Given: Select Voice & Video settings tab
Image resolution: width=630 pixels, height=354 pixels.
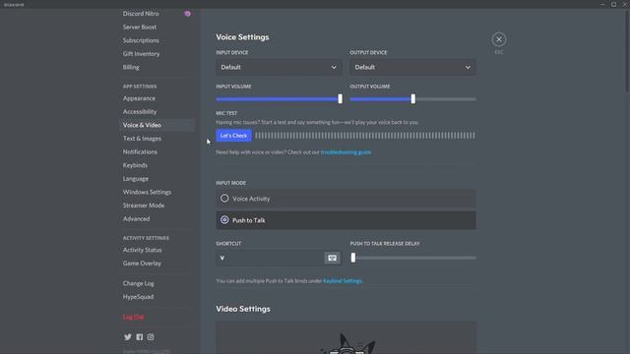Looking at the screenshot, I should coord(157,125).
